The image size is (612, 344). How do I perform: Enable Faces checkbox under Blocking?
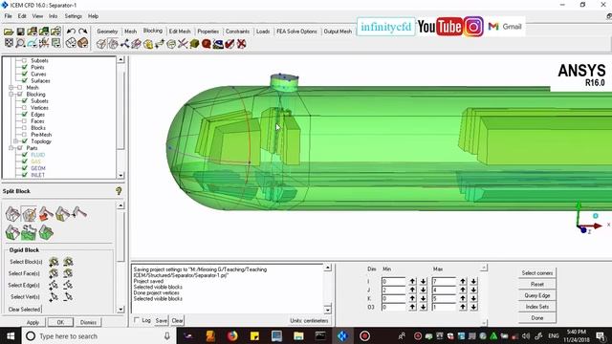click(x=25, y=121)
